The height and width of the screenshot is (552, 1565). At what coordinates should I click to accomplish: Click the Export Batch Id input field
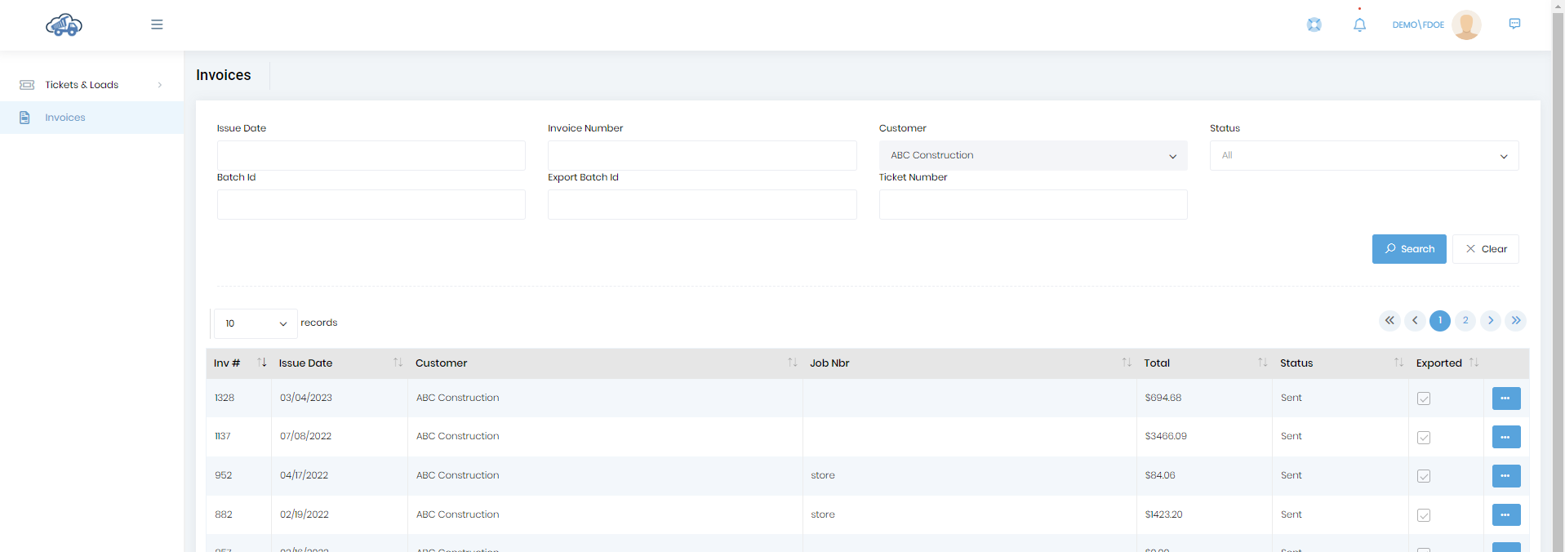point(702,205)
